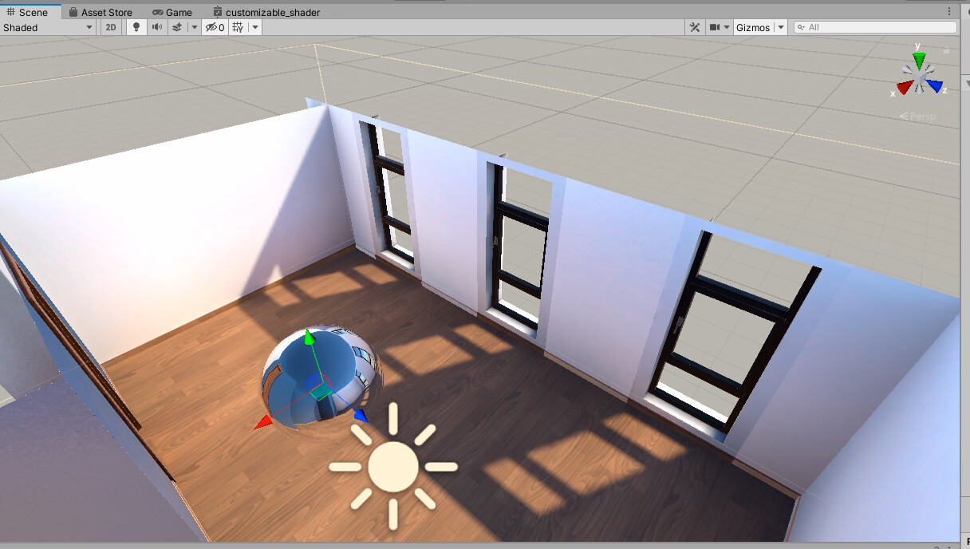This screenshot has width=970, height=549.
Task: Expand the effects dropdown arrow next to layers icon
Action: pos(194,26)
